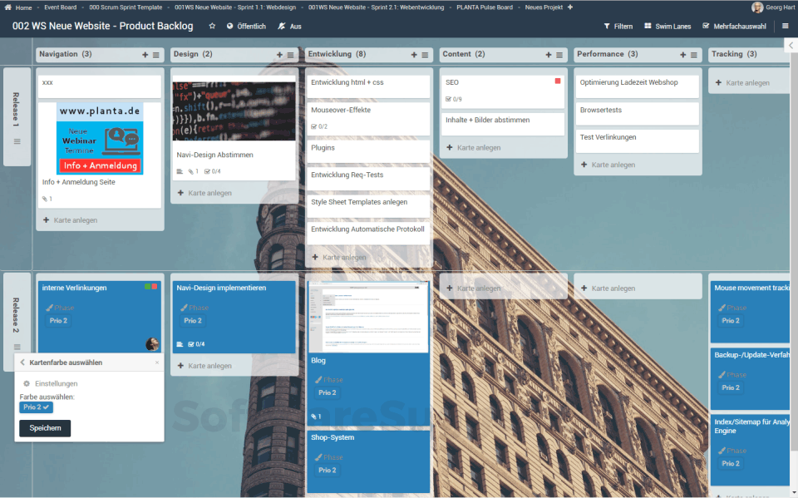This screenshot has width=798, height=498.
Task: Click attachment icon on Blog card
Action: [313, 417]
